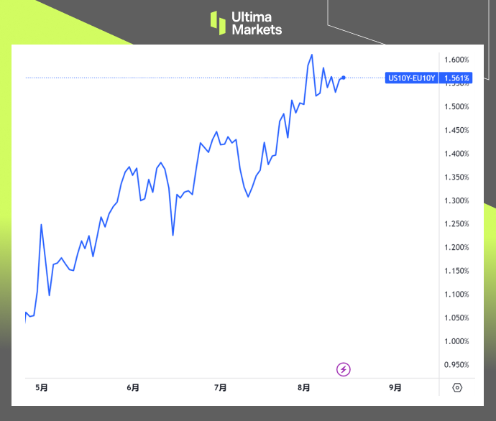Click the 0.950% price axis label
This screenshot has height=421, width=496.
tap(456, 365)
